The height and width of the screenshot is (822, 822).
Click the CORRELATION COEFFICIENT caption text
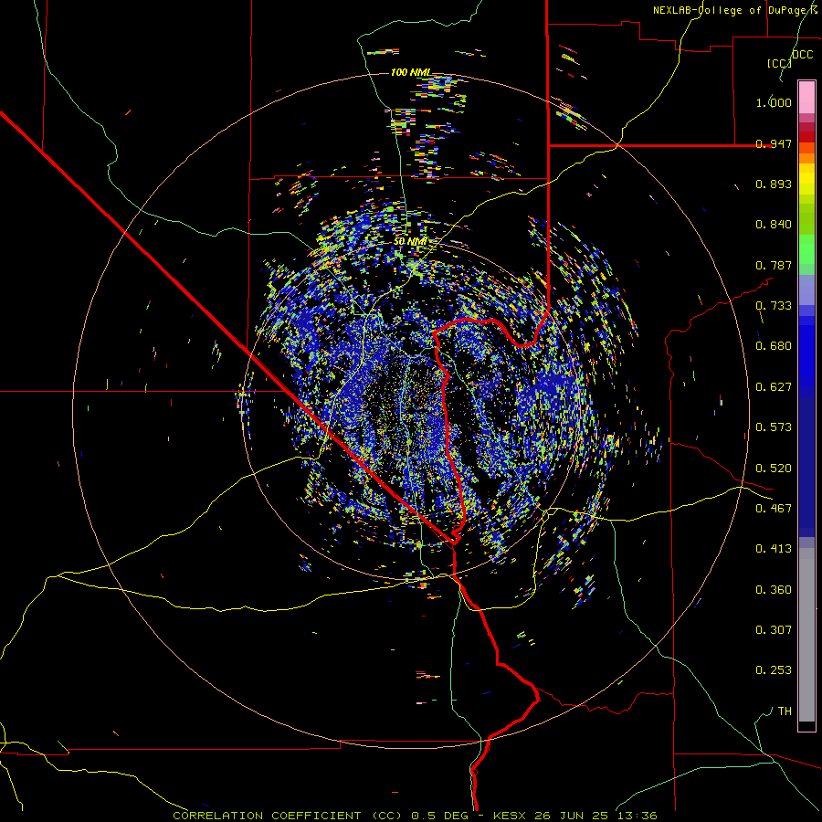(x=267, y=816)
